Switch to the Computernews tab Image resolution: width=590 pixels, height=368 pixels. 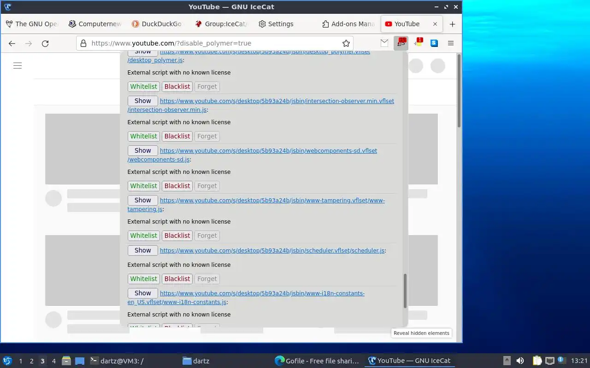(94, 24)
